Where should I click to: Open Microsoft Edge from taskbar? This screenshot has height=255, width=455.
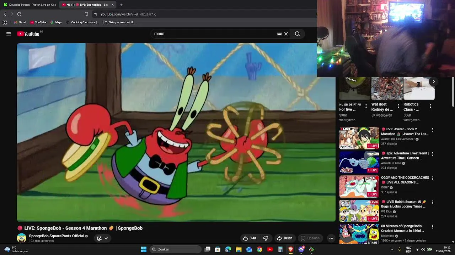click(x=228, y=249)
